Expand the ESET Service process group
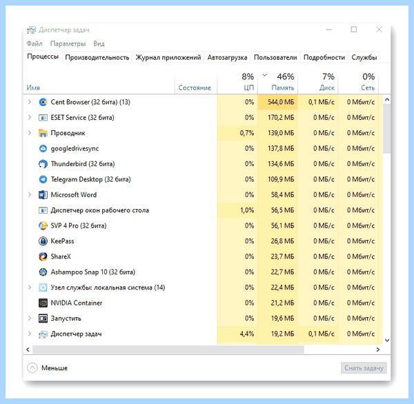The height and width of the screenshot is (404, 414). point(30,118)
